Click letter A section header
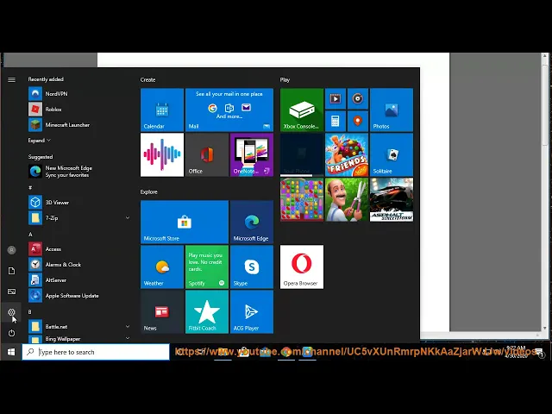This screenshot has width=552, height=414. click(x=30, y=234)
